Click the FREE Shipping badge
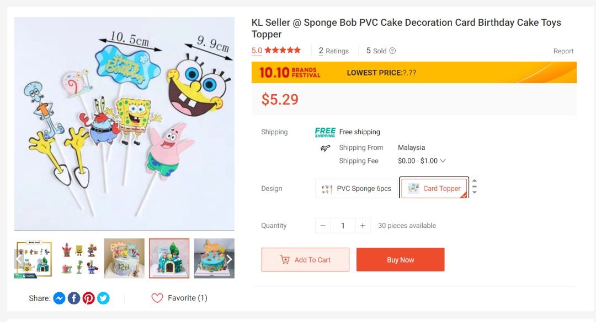This screenshot has width=596, height=322. [324, 132]
